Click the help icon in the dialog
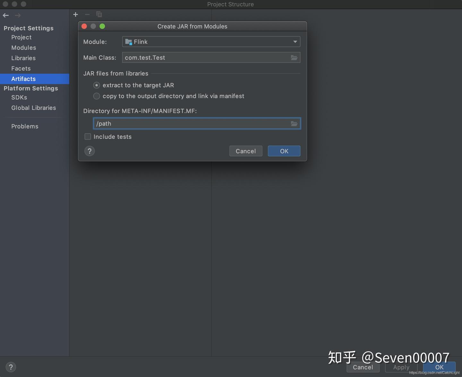Image resolution: width=462 pixels, height=377 pixels. 90,151
